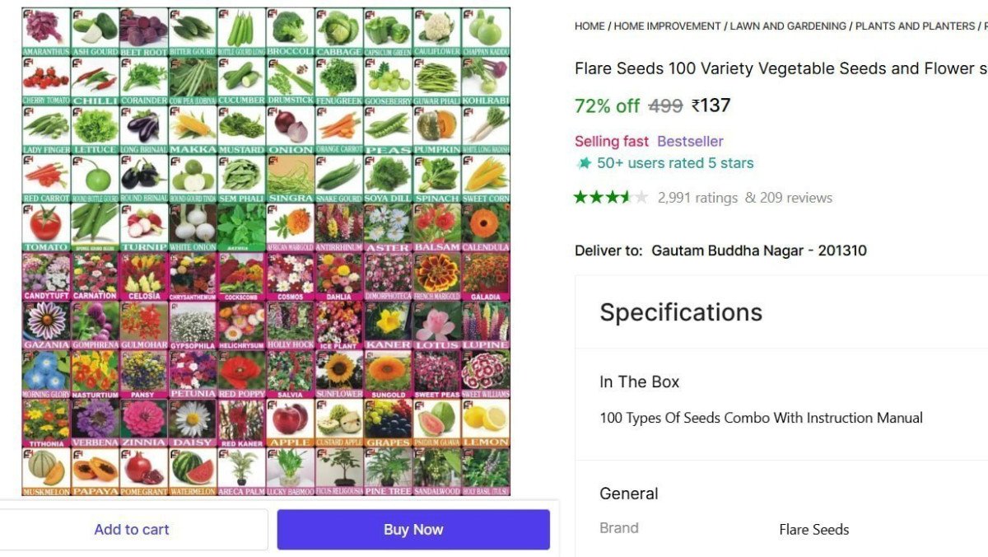This screenshot has height=557, width=988.
Task: Open LAWN AND GARDENING breadcrumb
Action: point(788,26)
